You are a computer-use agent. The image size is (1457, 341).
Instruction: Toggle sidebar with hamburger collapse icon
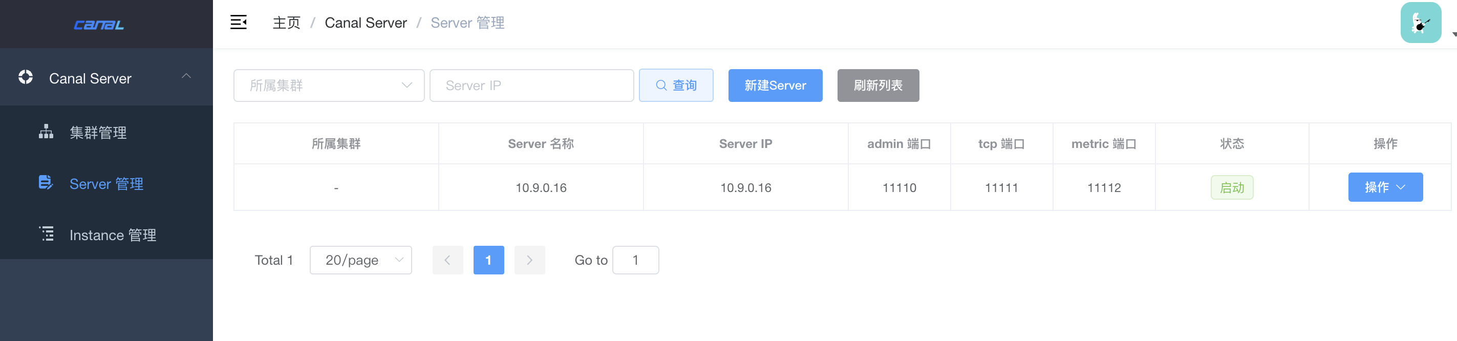pyautogui.click(x=238, y=23)
